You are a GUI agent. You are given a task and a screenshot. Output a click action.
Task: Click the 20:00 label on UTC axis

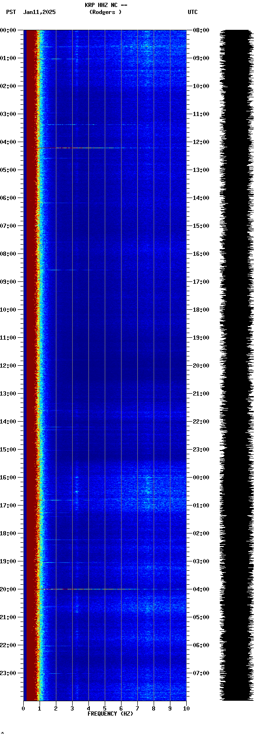pyautogui.click(x=201, y=366)
